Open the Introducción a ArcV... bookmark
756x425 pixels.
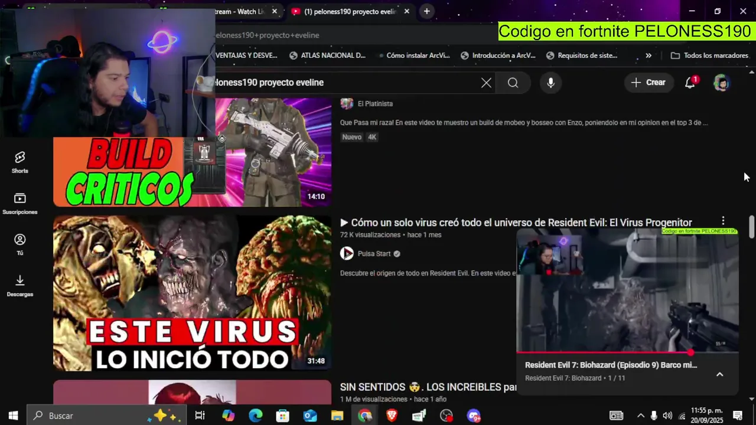point(498,55)
